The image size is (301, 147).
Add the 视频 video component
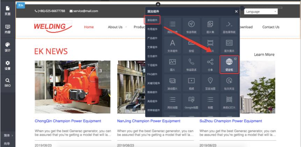[191, 83]
